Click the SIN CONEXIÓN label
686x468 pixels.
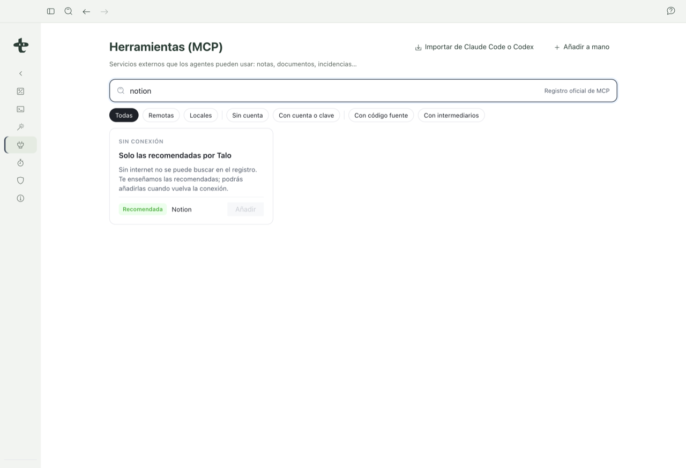point(141,141)
